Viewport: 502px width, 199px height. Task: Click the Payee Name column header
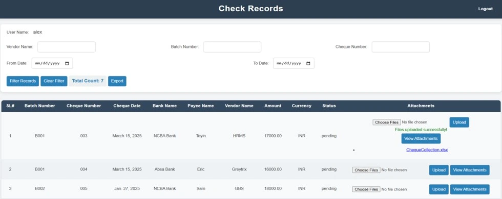point(201,106)
